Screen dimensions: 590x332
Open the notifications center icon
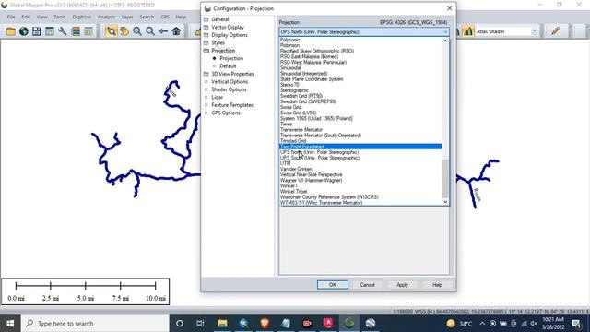576,323
